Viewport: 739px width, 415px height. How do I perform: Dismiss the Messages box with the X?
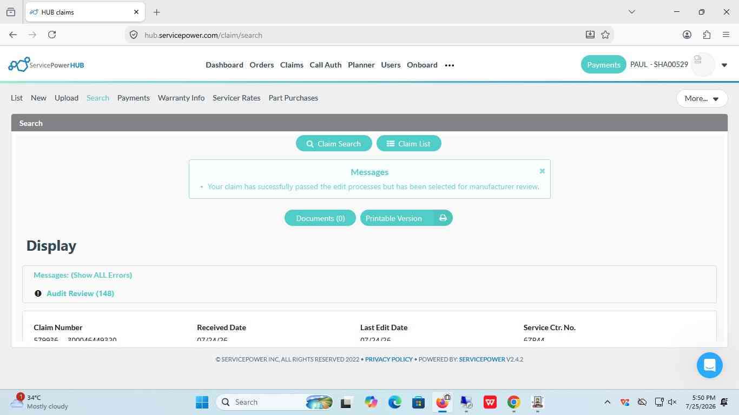(x=542, y=171)
